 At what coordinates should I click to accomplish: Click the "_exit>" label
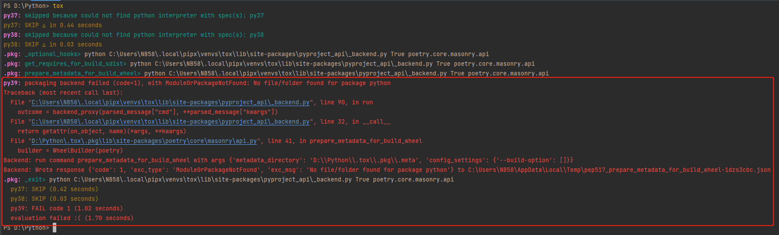(35, 180)
